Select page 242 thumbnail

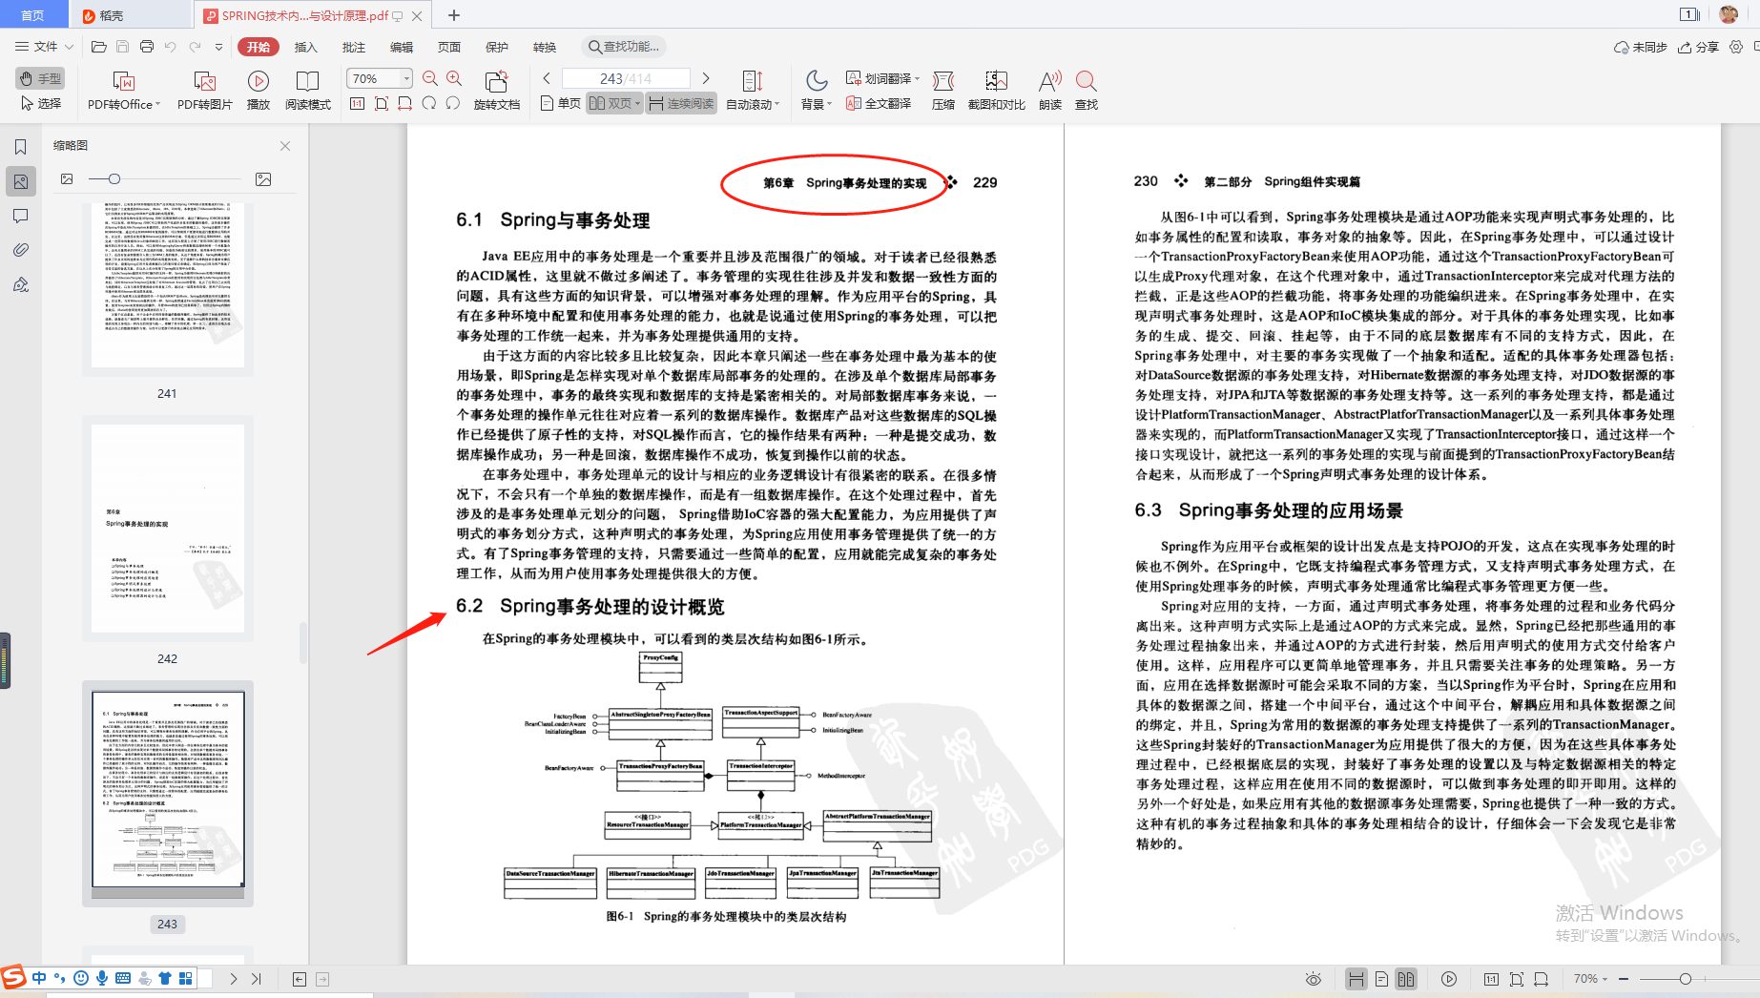[x=168, y=529]
